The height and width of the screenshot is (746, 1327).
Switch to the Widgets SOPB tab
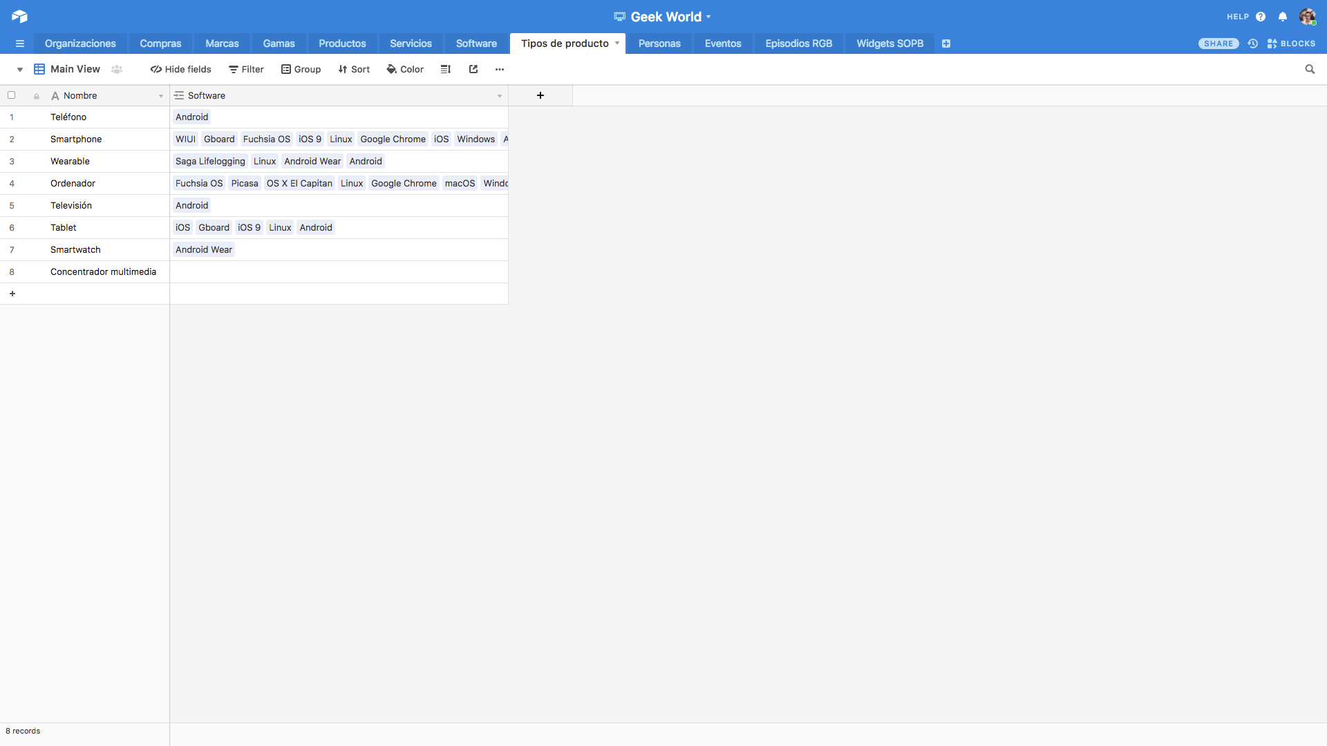[x=890, y=44]
